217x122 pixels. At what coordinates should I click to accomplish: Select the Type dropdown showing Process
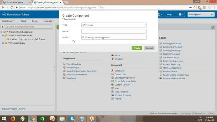pos(114,25)
